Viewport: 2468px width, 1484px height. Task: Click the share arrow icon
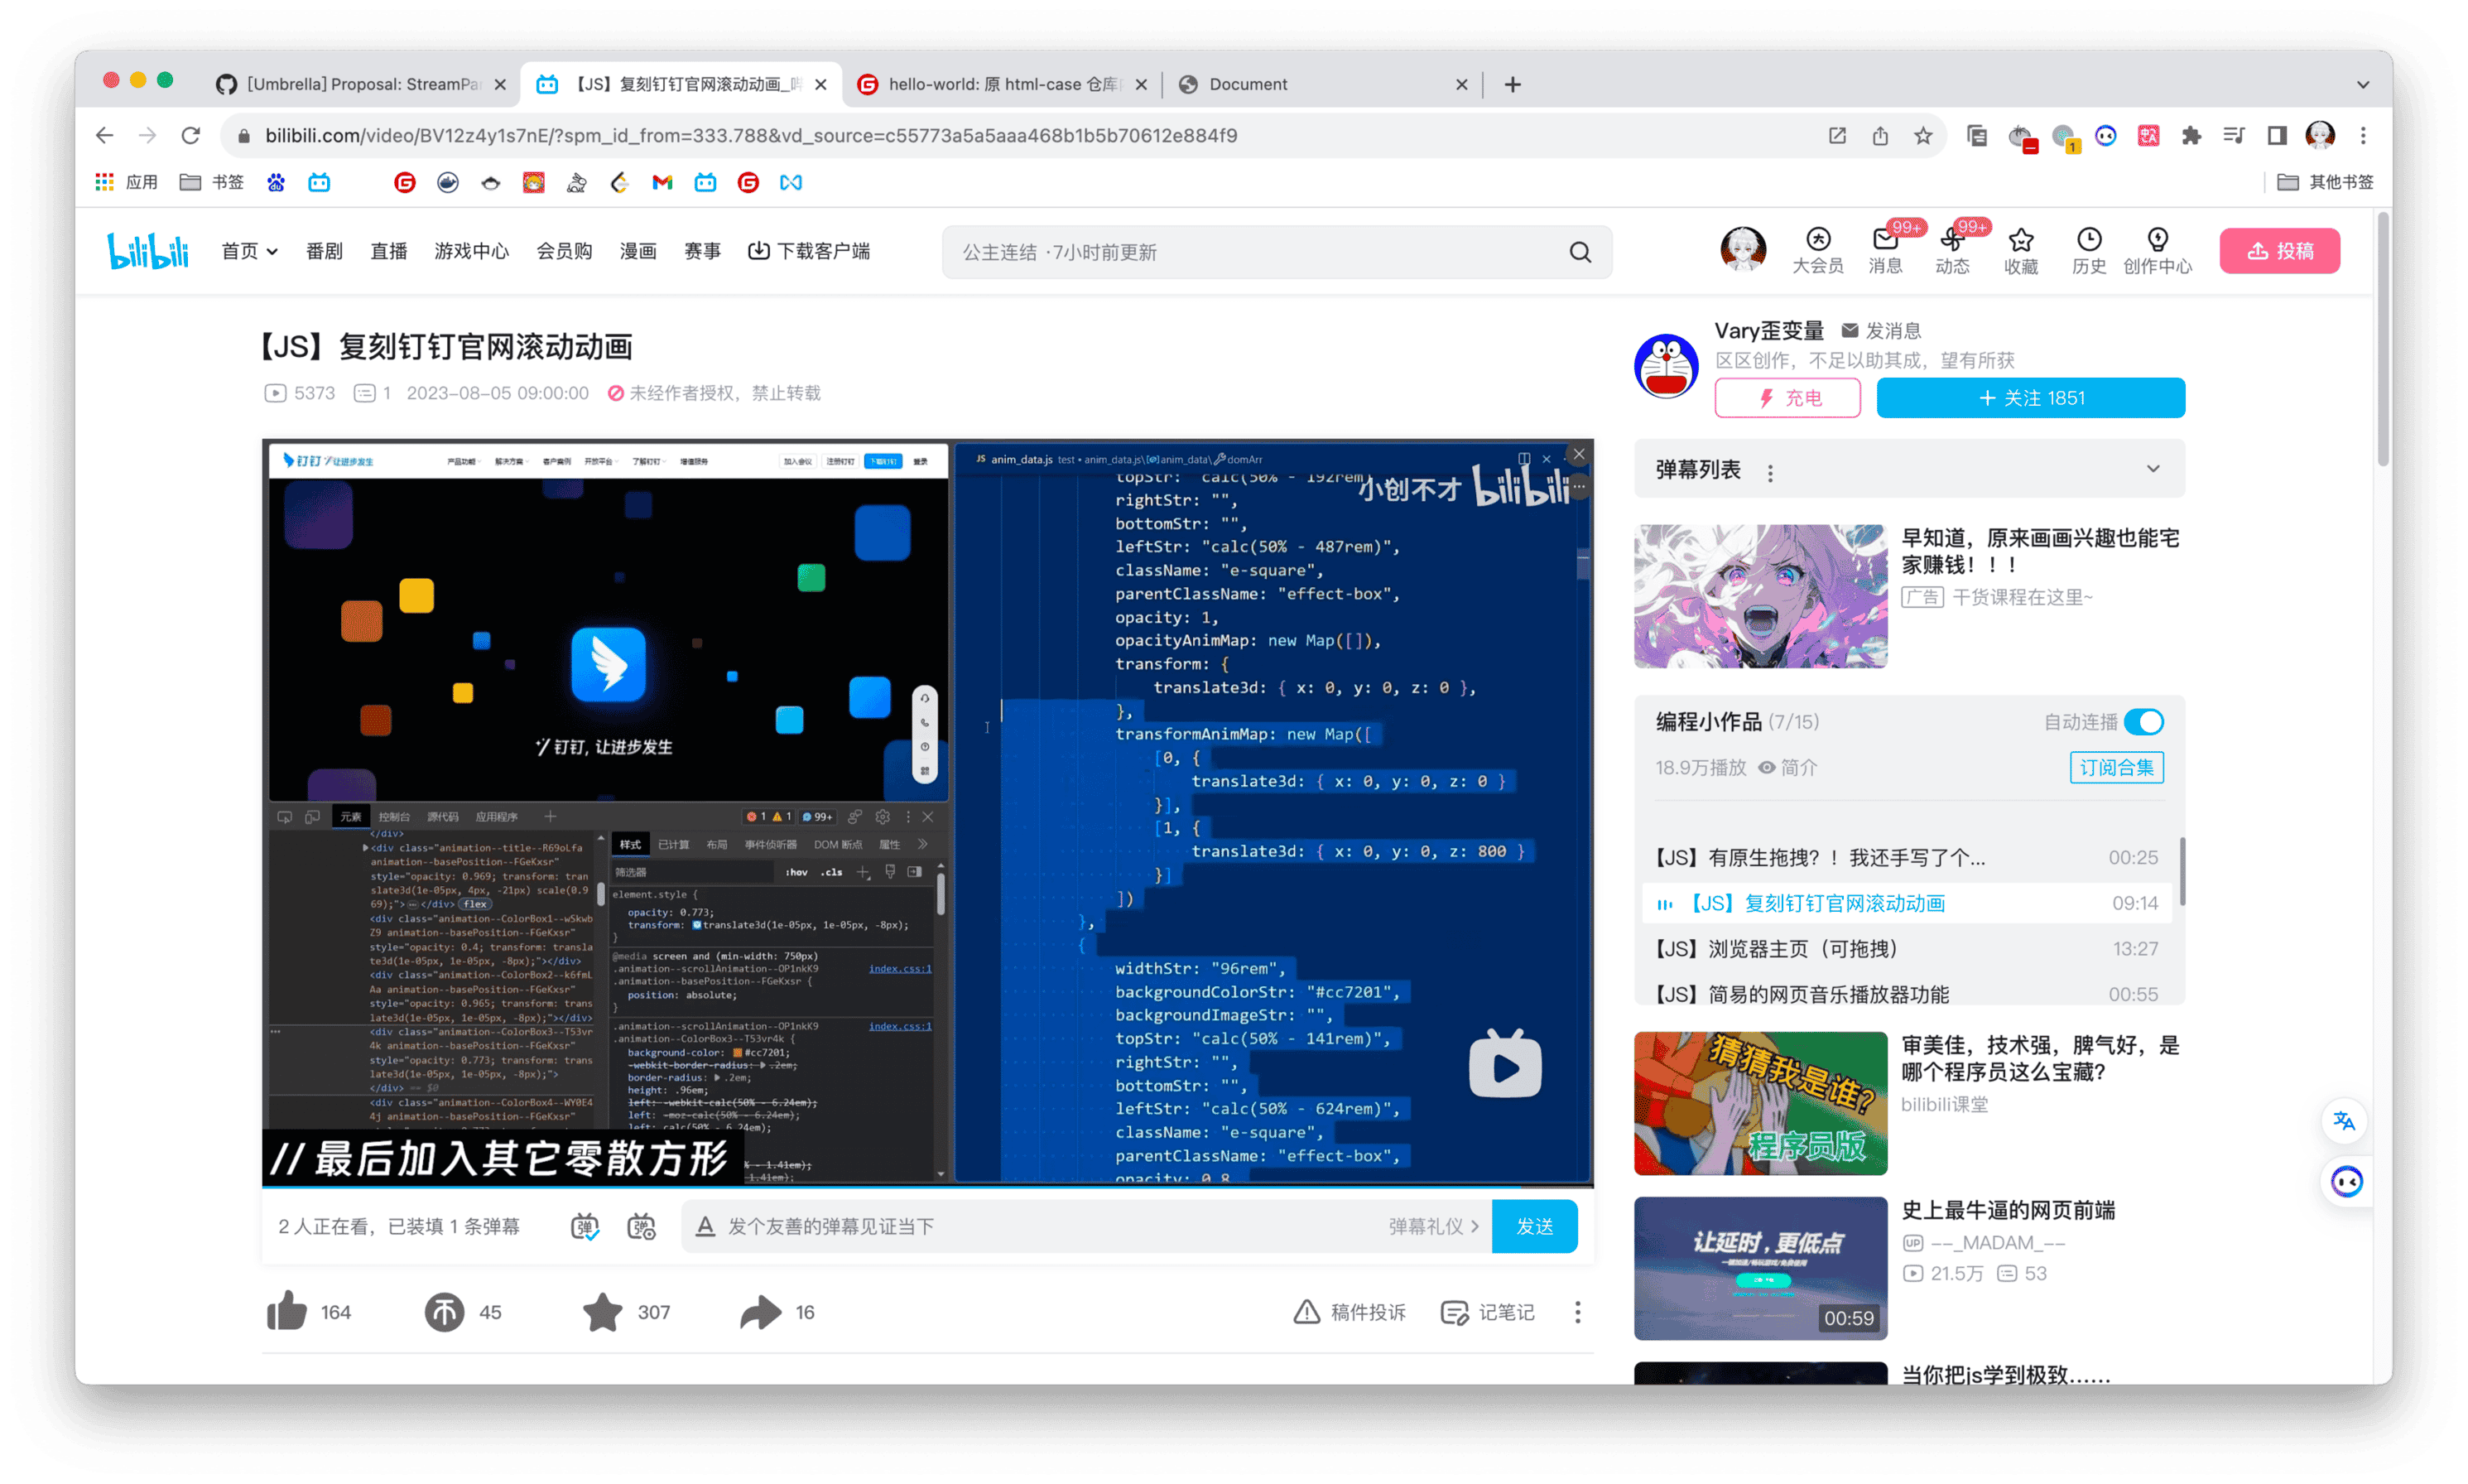(x=761, y=1311)
